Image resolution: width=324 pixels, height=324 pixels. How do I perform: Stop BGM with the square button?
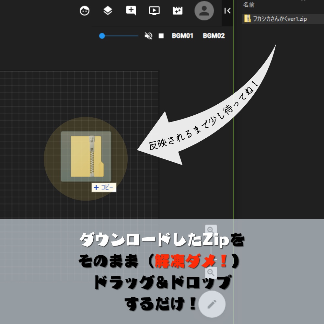tap(161, 36)
